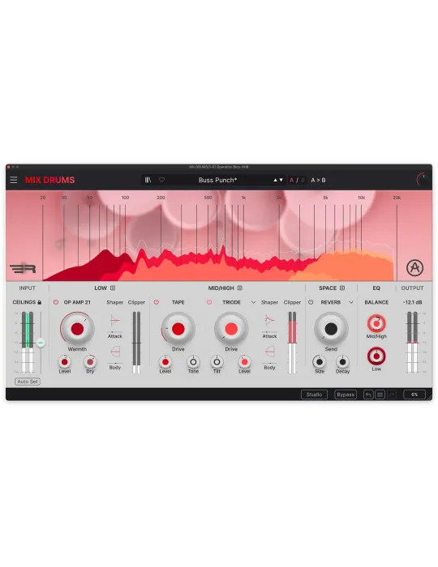Click the 1k frequency label
The height and width of the screenshot is (567, 438).
pyautogui.click(x=243, y=198)
